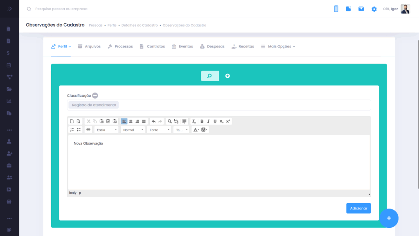Paste as plain text icon
Screen dimensions: 419x236
(x=108, y=121)
